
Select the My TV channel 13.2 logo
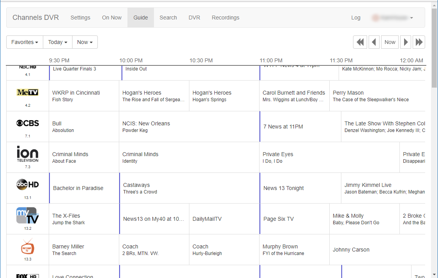coord(28,215)
